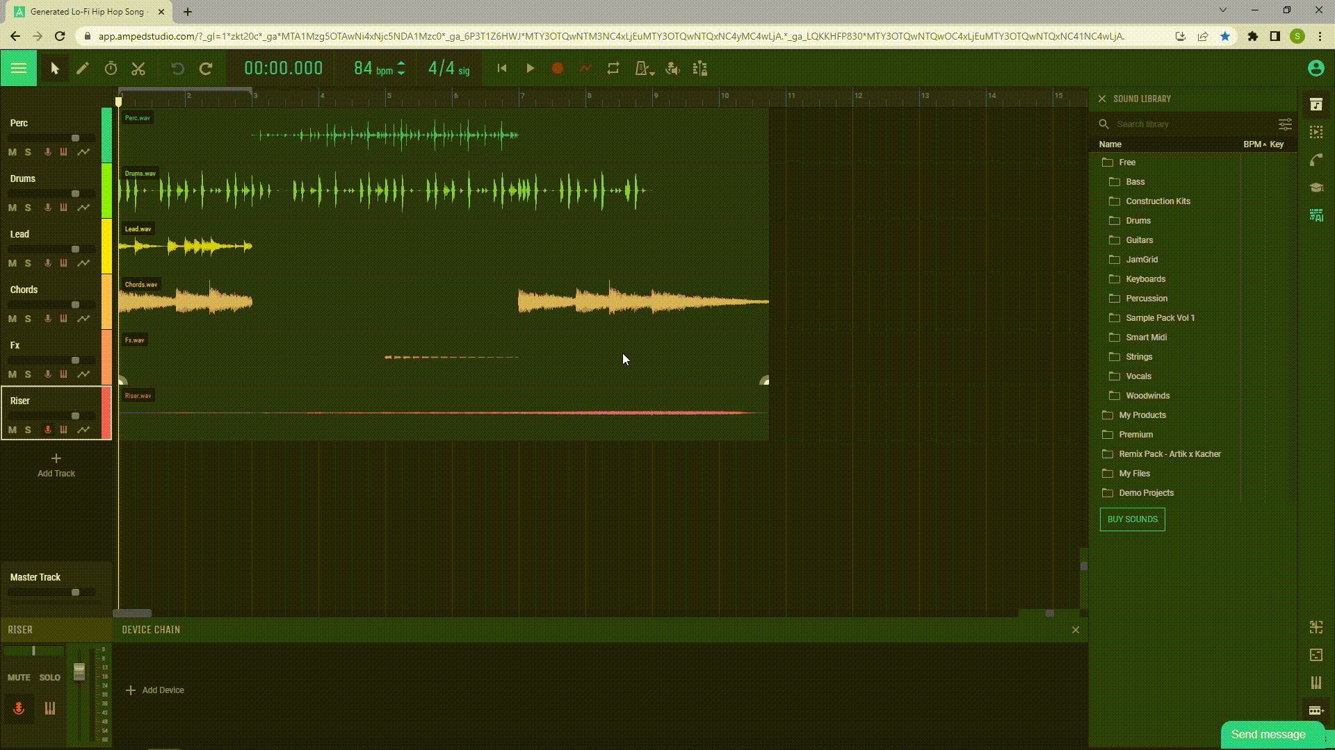Expand the Free folder in Sound Library
The image size is (1335, 750).
click(1127, 162)
